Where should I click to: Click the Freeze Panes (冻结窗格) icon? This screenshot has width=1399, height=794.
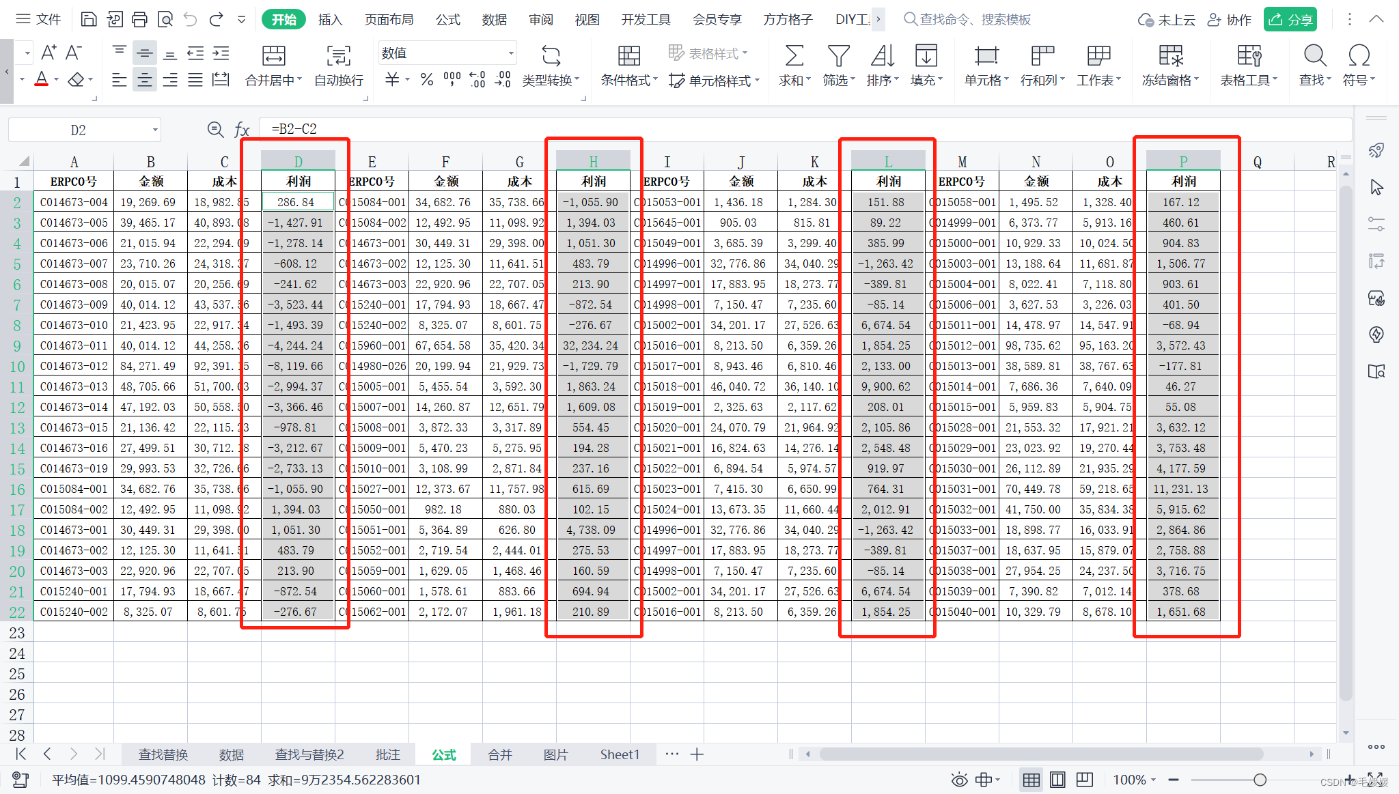pos(1170,56)
